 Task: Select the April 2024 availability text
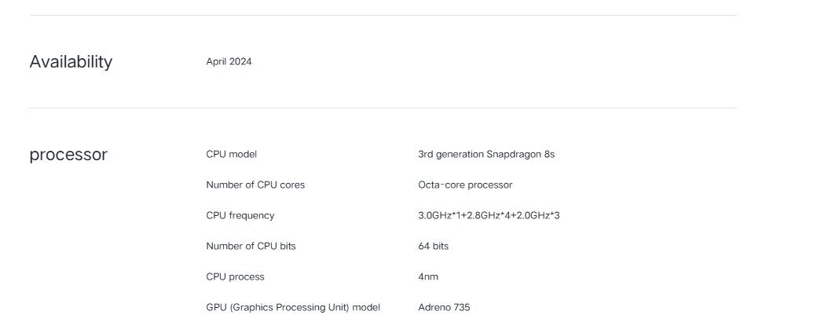point(229,62)
